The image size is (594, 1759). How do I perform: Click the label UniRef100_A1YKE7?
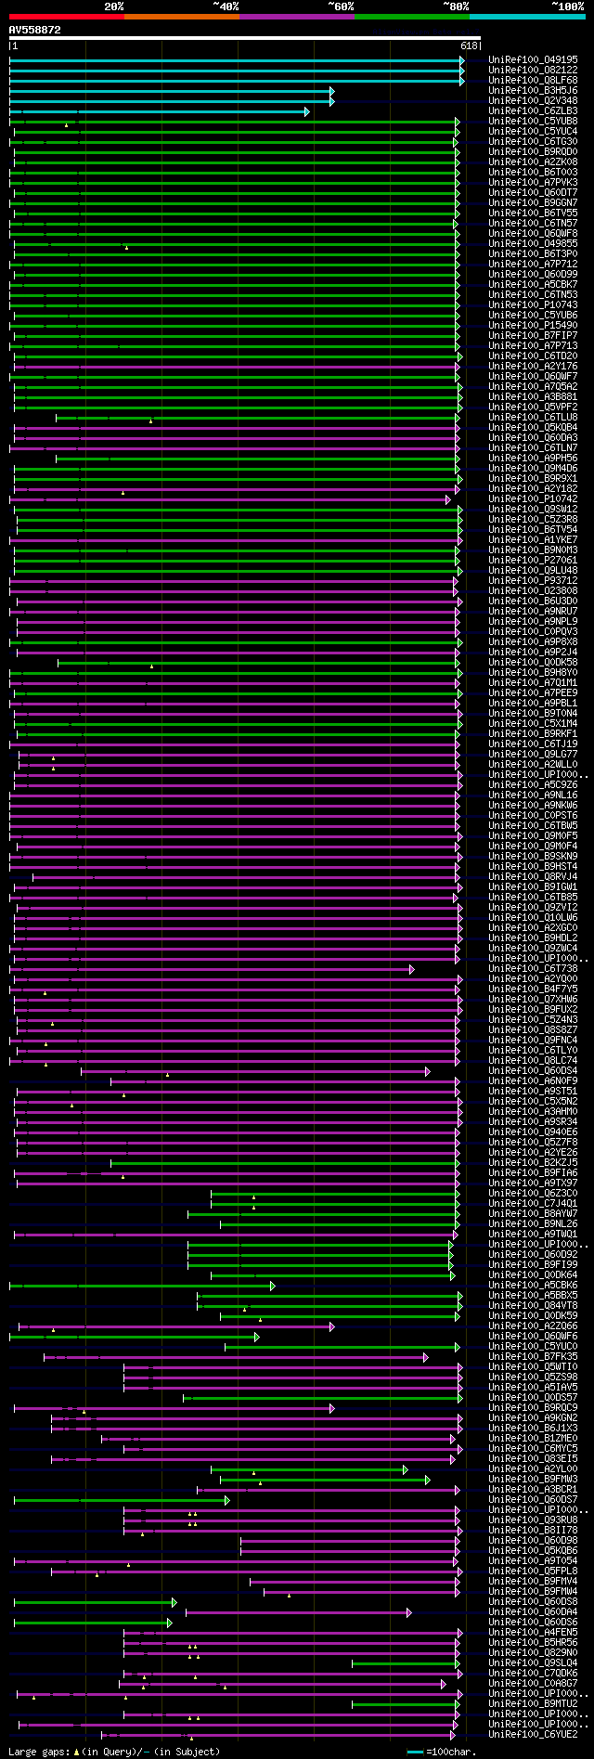(534, 539)
